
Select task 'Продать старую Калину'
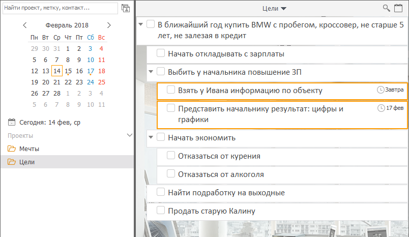[x=212, y=211]
